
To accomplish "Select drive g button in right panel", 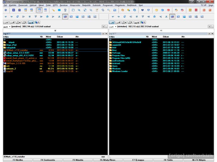I will 137,22.
